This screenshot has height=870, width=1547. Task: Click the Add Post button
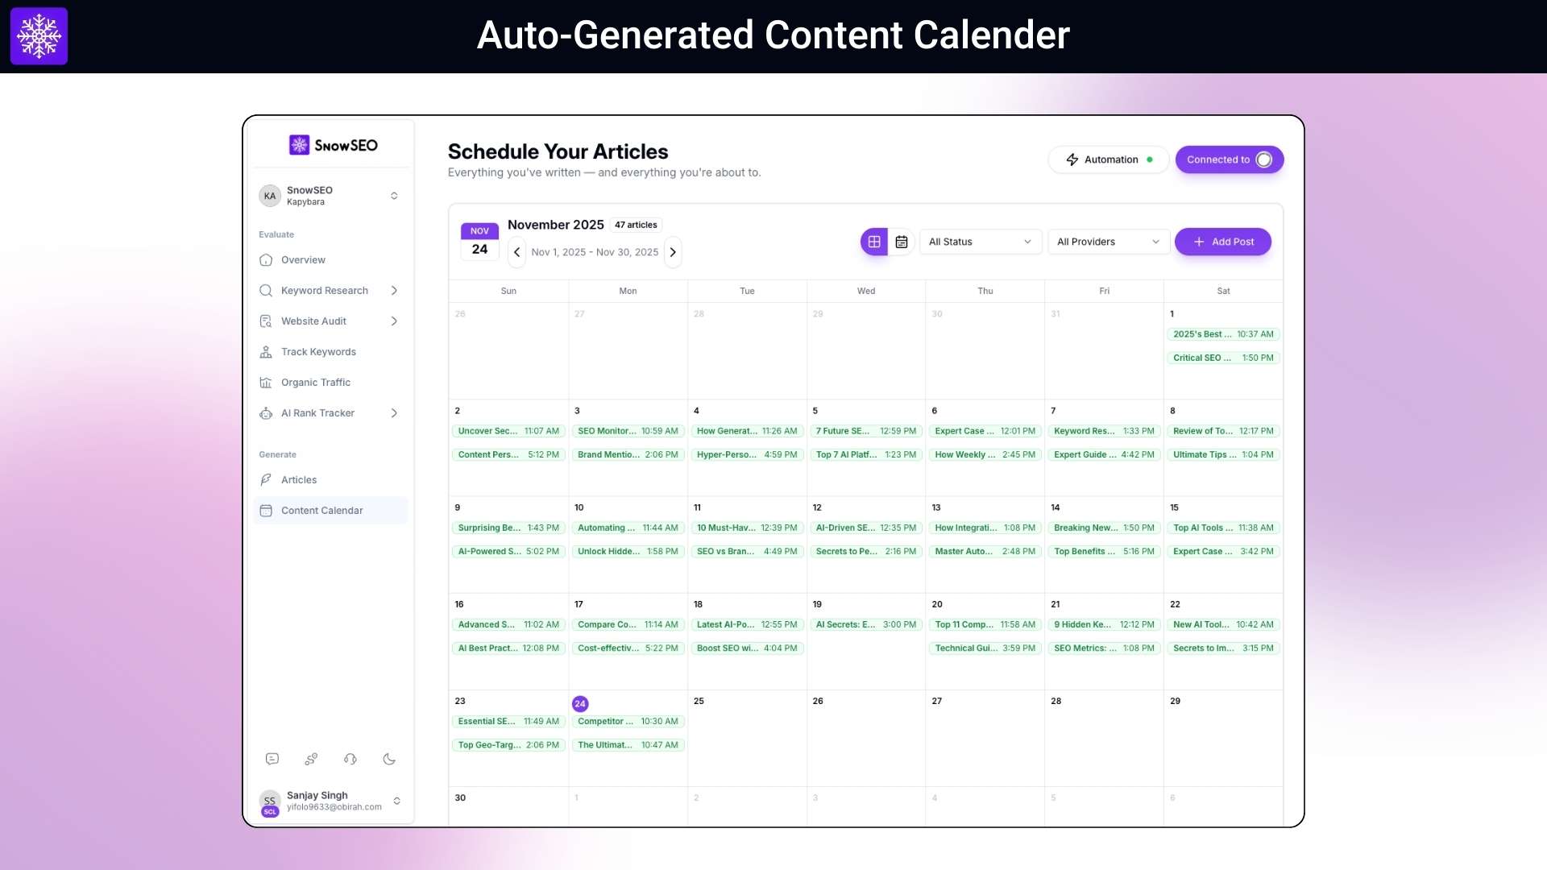(x=1222, y=242)
